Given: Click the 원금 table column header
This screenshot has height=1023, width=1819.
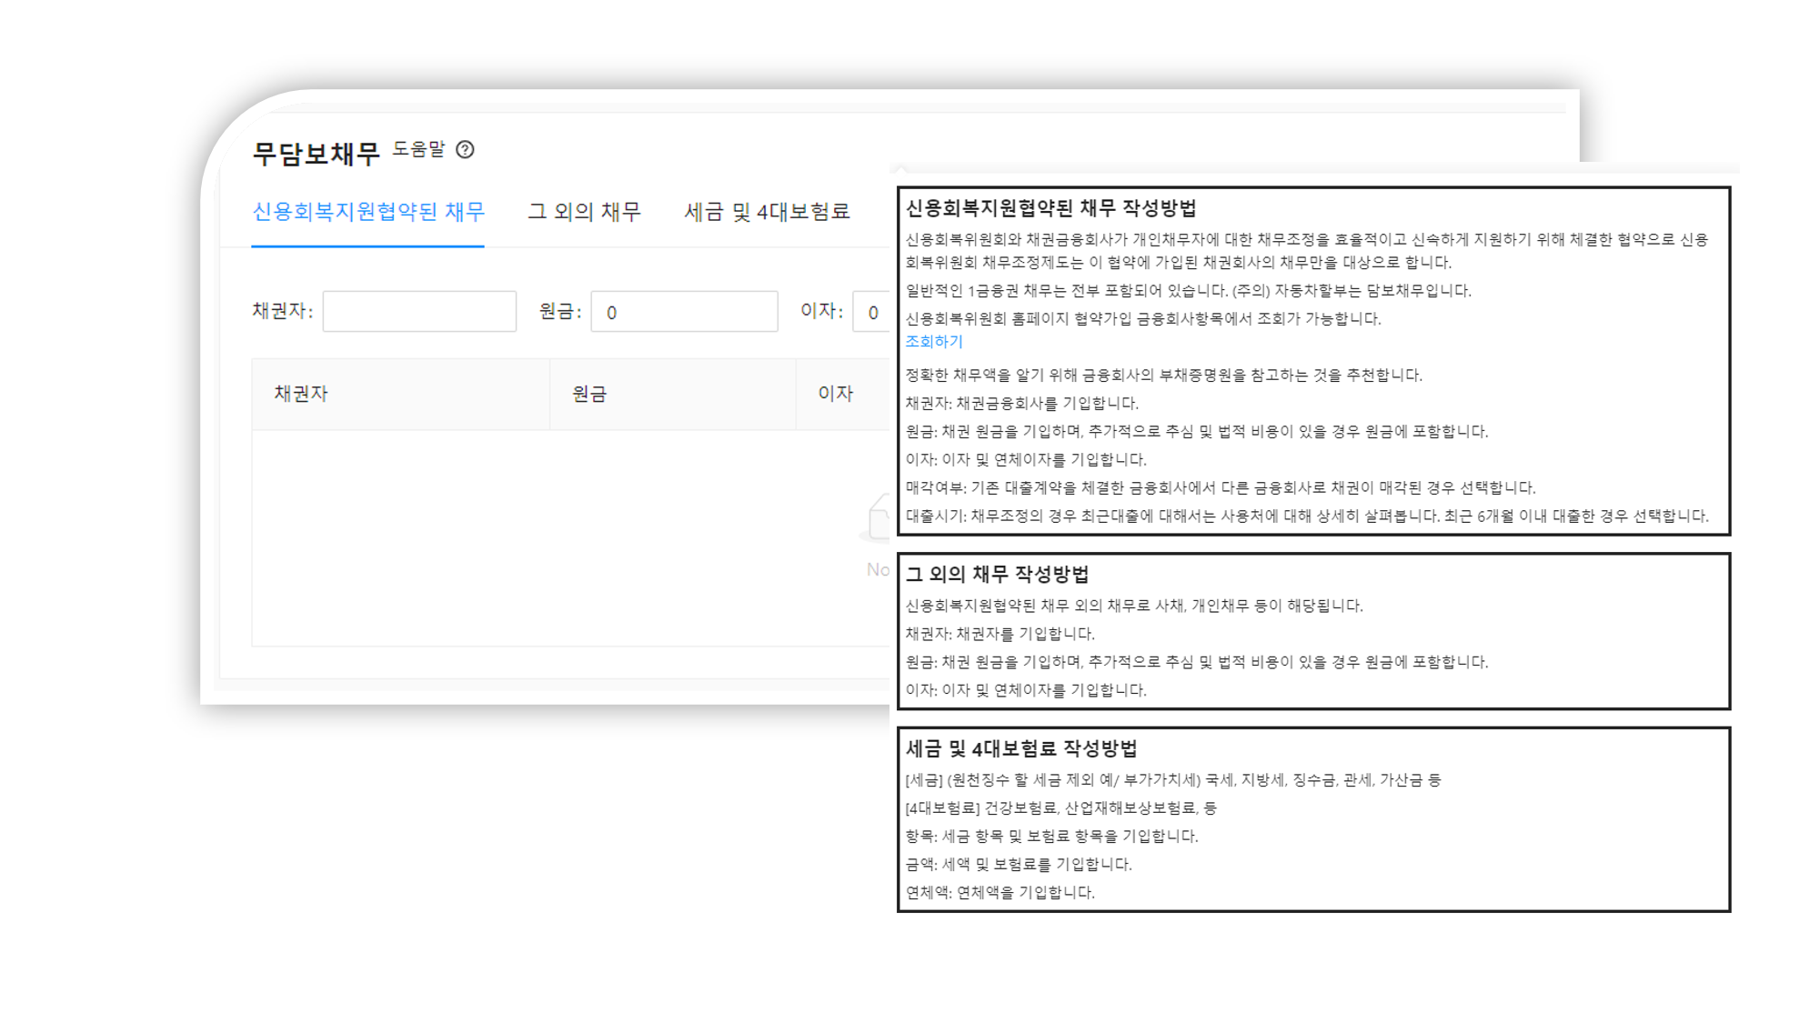Looking at the screenshot, I should (673, 394).
